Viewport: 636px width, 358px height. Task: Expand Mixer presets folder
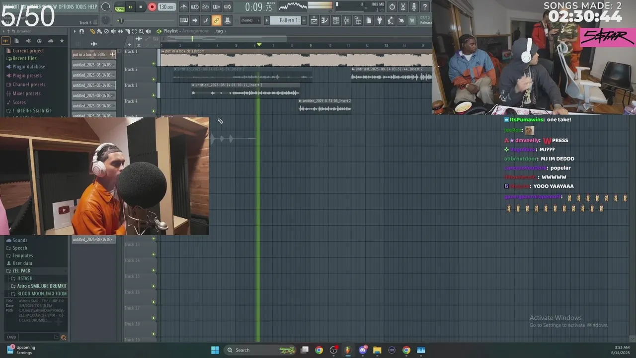[x=26, y=93]
